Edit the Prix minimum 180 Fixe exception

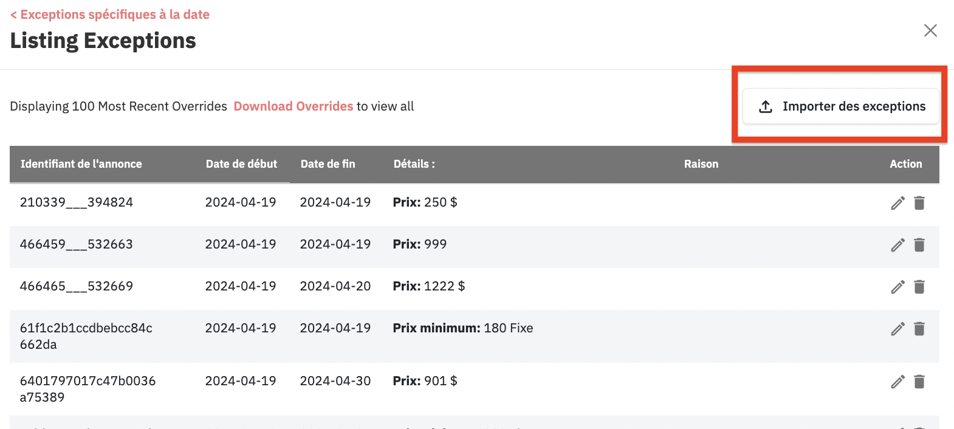click(x=897, y=329)
